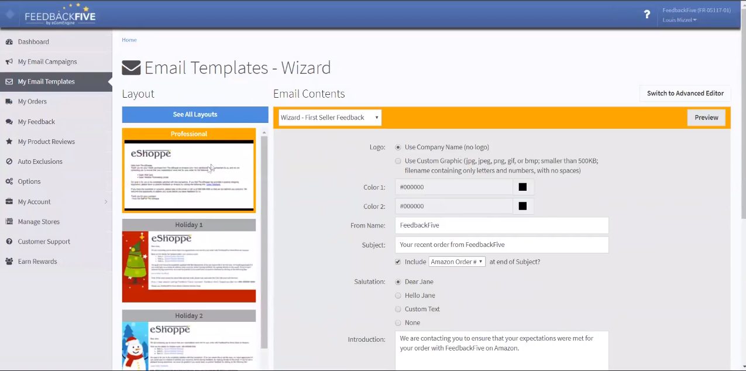Select the Holiday 2 snowman layout thumbnail
746x371 pixels.
[189, 340]
